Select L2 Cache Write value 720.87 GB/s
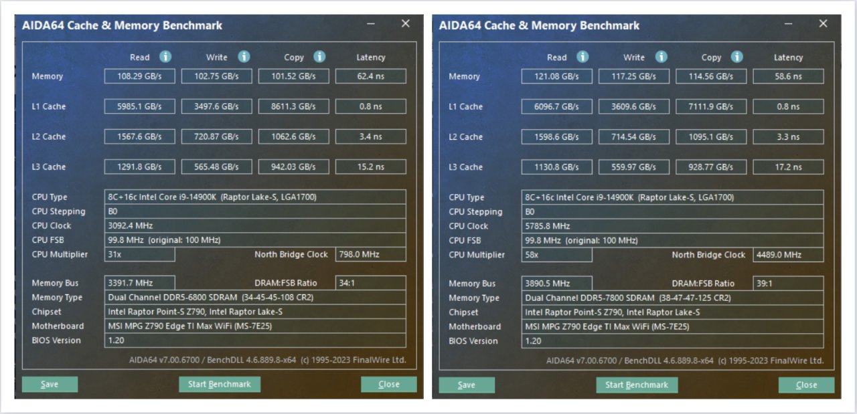This screenshot has height=414, width=857. point(216,136)
